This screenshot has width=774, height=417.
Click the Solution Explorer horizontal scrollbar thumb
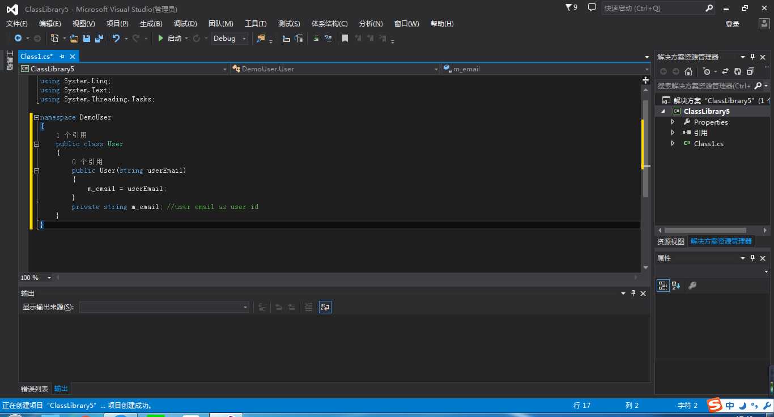click(705, 231)
